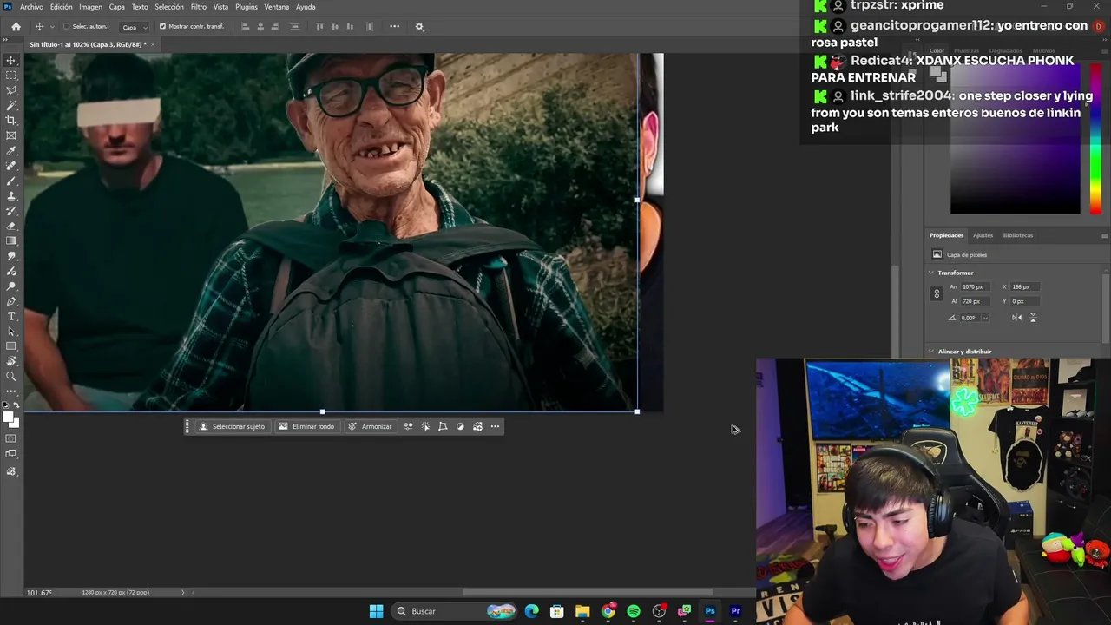The width and height of the screenshot is (1111, 625).
Task: Align top edges in options bar
Action: pyautogui.click(x=319, y=26)
